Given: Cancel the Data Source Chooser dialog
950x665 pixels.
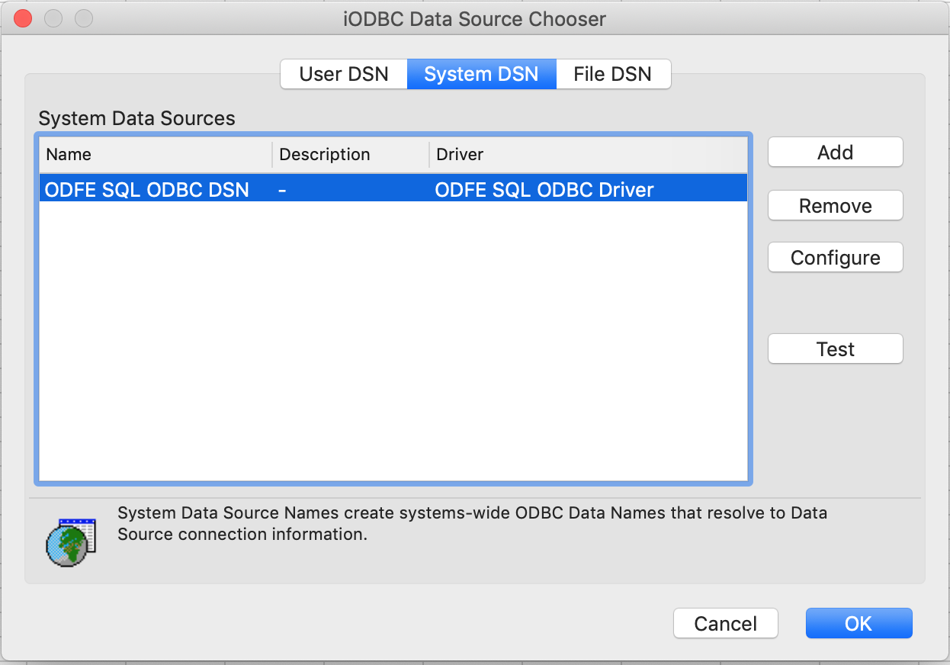Looking at the screenshot, I should (x=725, y=624).
